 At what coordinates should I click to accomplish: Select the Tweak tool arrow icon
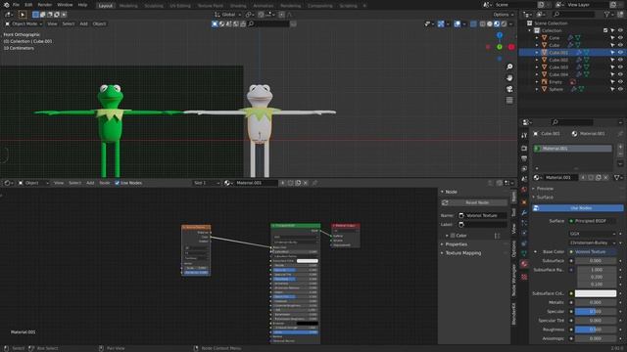coord(23,15)
